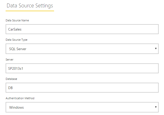Click the yellow underline below the heading
This screenshot has height=115, width=164.
(x=30, y=11)
